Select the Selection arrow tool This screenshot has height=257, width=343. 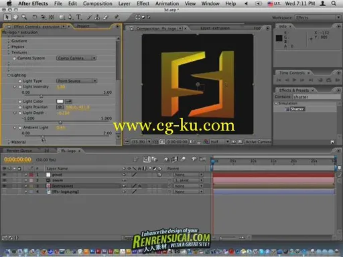[7, 17]
